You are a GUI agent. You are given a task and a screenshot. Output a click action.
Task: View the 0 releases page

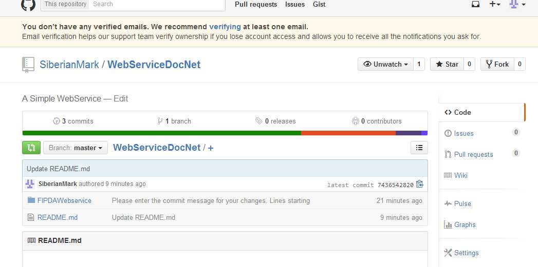click(275, 121)
